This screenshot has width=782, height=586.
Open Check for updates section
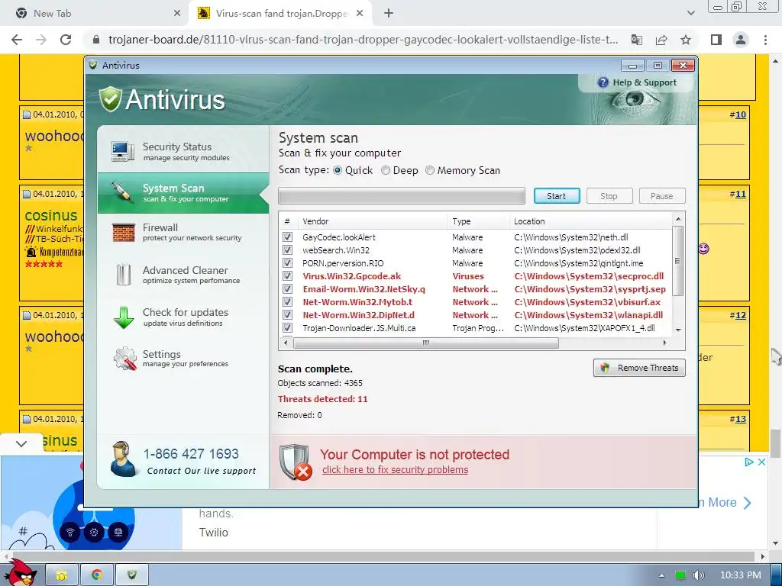click(183, 317)
